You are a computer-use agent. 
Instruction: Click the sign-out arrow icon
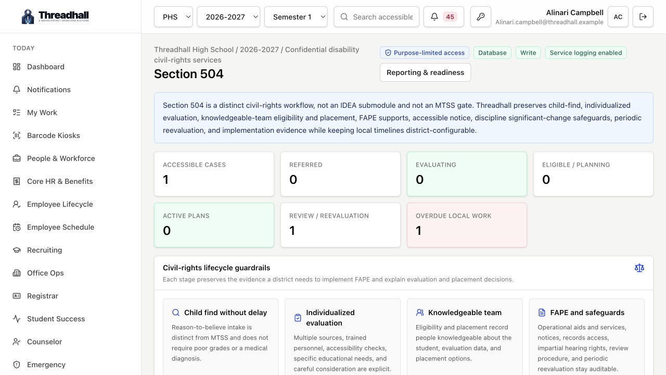point(643,17)
